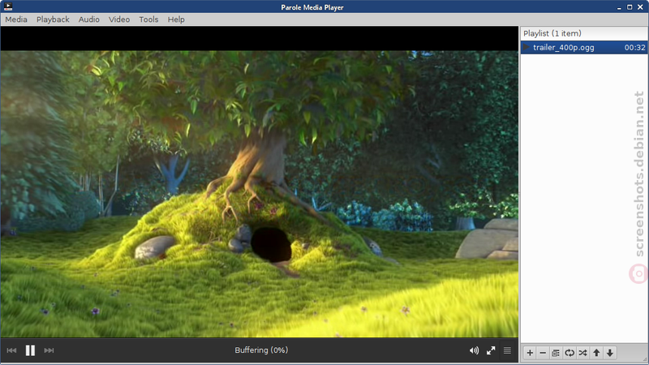Screen dimensions: 649x365
Task: Pause the video playback
Action: [30, 350]
